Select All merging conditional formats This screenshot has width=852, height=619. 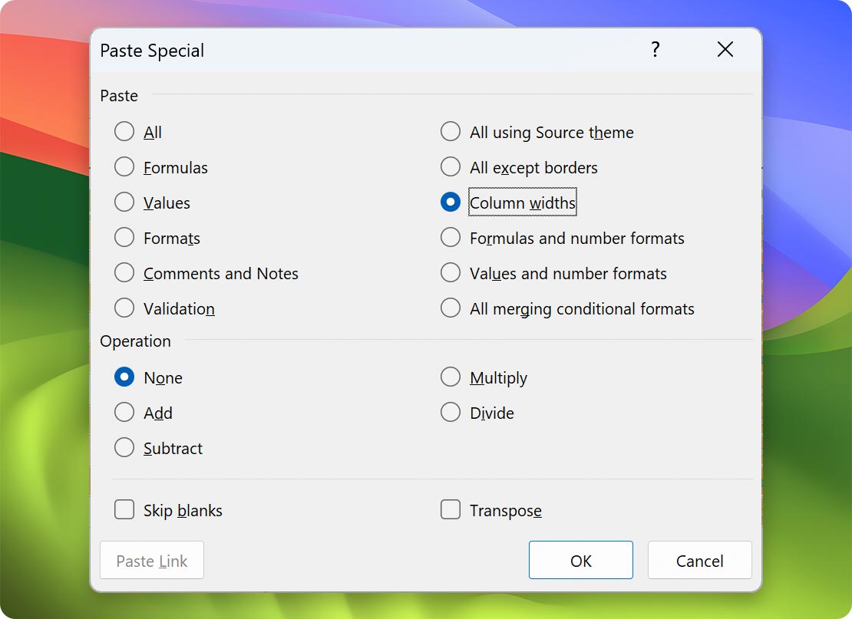[x=451, y=308]
